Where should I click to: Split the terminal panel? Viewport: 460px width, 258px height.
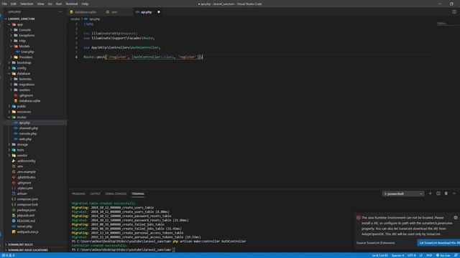coord(438,193)
